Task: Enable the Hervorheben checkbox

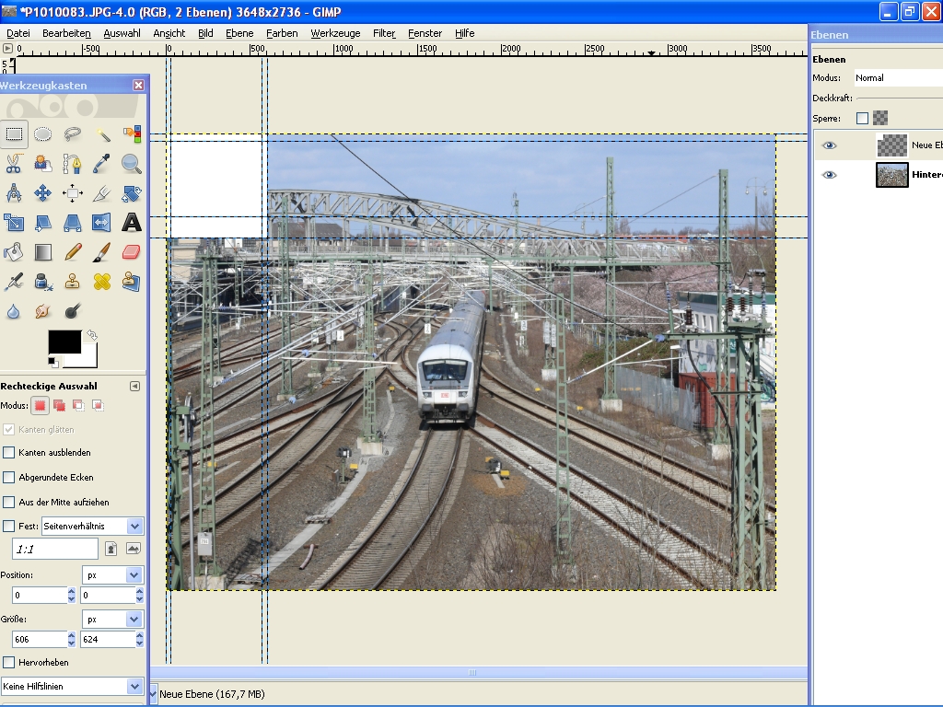Action: click(x=9, y=663)
